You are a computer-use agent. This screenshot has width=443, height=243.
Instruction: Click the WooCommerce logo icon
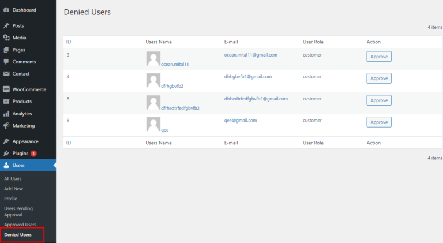click(x=6, y=89)
